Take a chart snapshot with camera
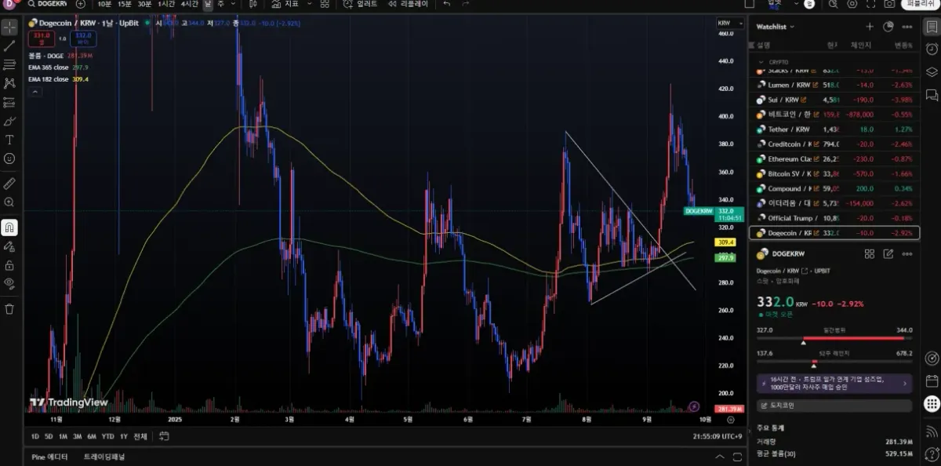This screenshot has height=466, width=941. (x=889, y=4)
